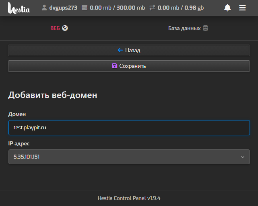
Task: Click the purple save floppy icon
Action: (x=115, y=66)
